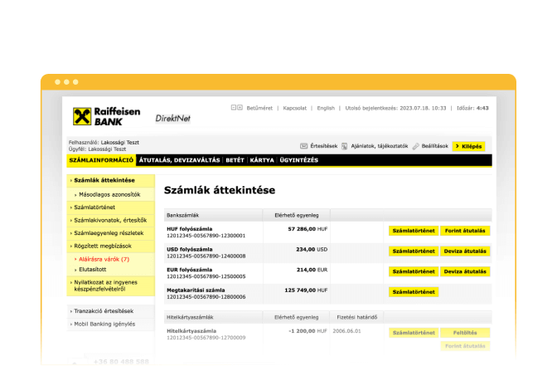The height and width of the screenshot is (366, 557).
Task: Click the Ajánlatok, tájékoztatók document icon
Action: coord(344,145)
